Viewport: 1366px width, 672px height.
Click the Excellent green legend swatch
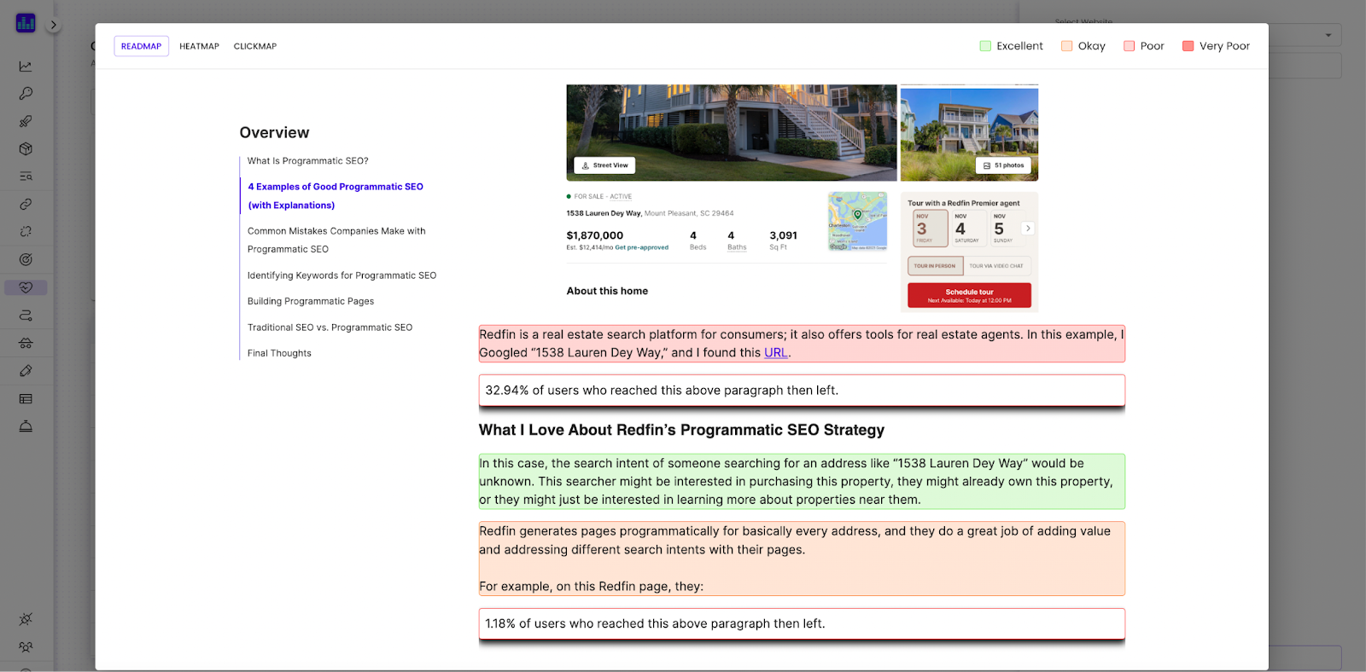click(x=985, y=46)
